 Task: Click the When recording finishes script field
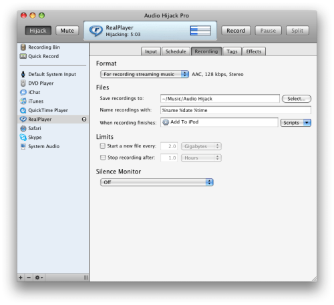tap(219, 122)
